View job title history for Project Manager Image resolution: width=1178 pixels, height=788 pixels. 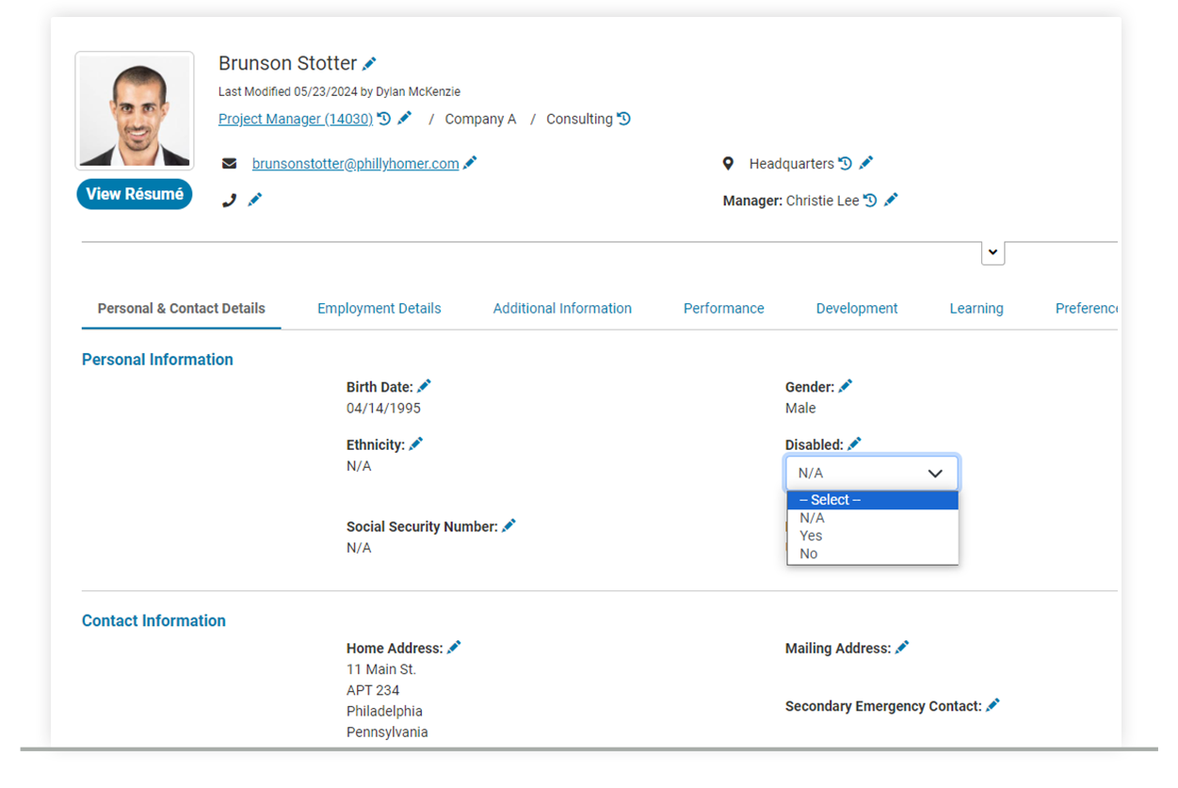(x=382, y=119)
